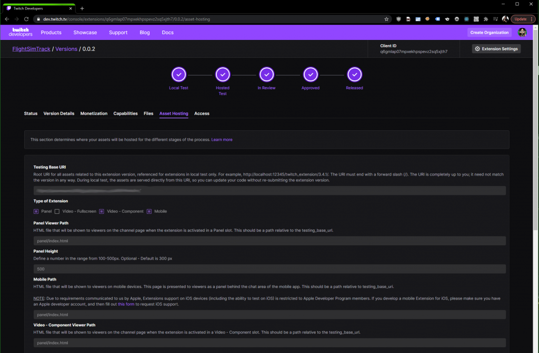Select the Asset Hosting tab
Image resolution: width=539 pixels, height=353 pixels.
(x=174, y=113)
